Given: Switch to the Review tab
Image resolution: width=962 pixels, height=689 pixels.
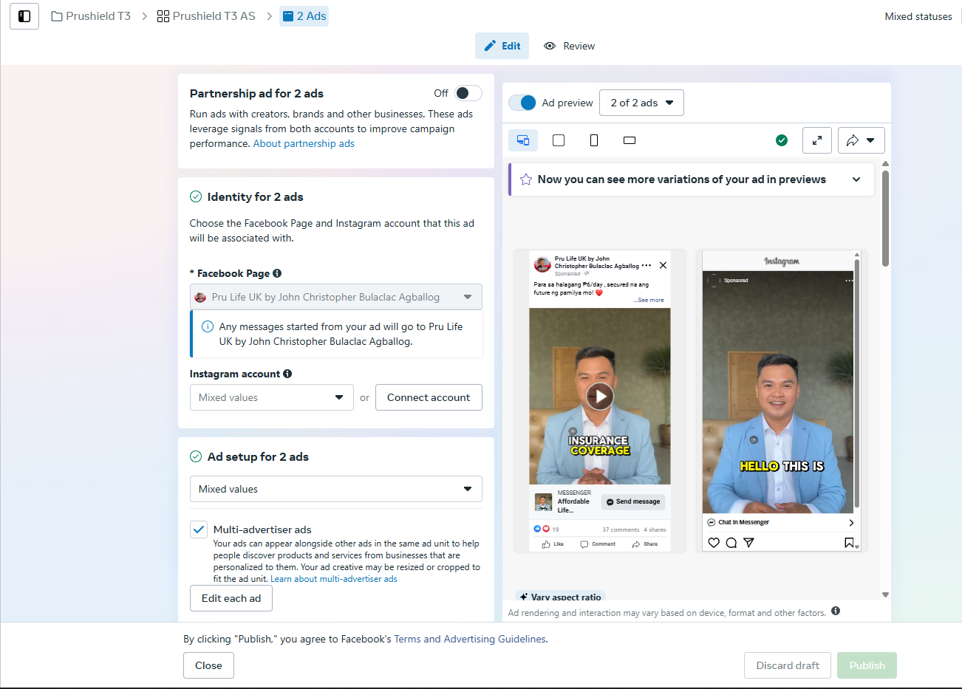Looking at the screenshot, I should coord(569,46).
